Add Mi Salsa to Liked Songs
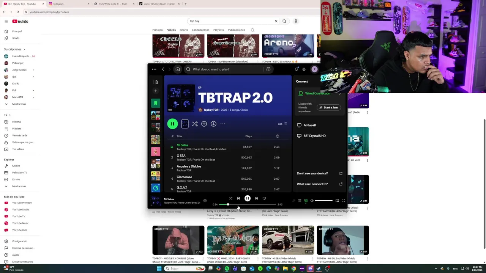Image resolution: width=486 pixels, height=273 pixels. 205,201
